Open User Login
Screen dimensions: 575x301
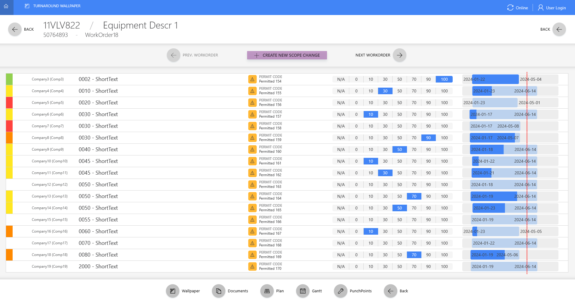[552, 8]
